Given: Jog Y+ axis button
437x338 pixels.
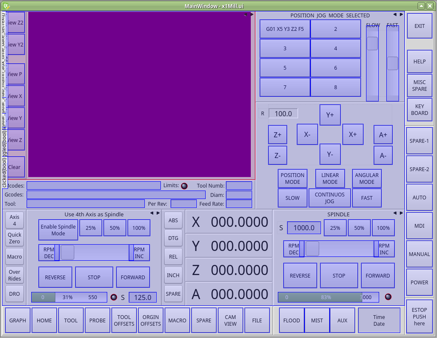Looking at the screenshot, I should point(330,115).
